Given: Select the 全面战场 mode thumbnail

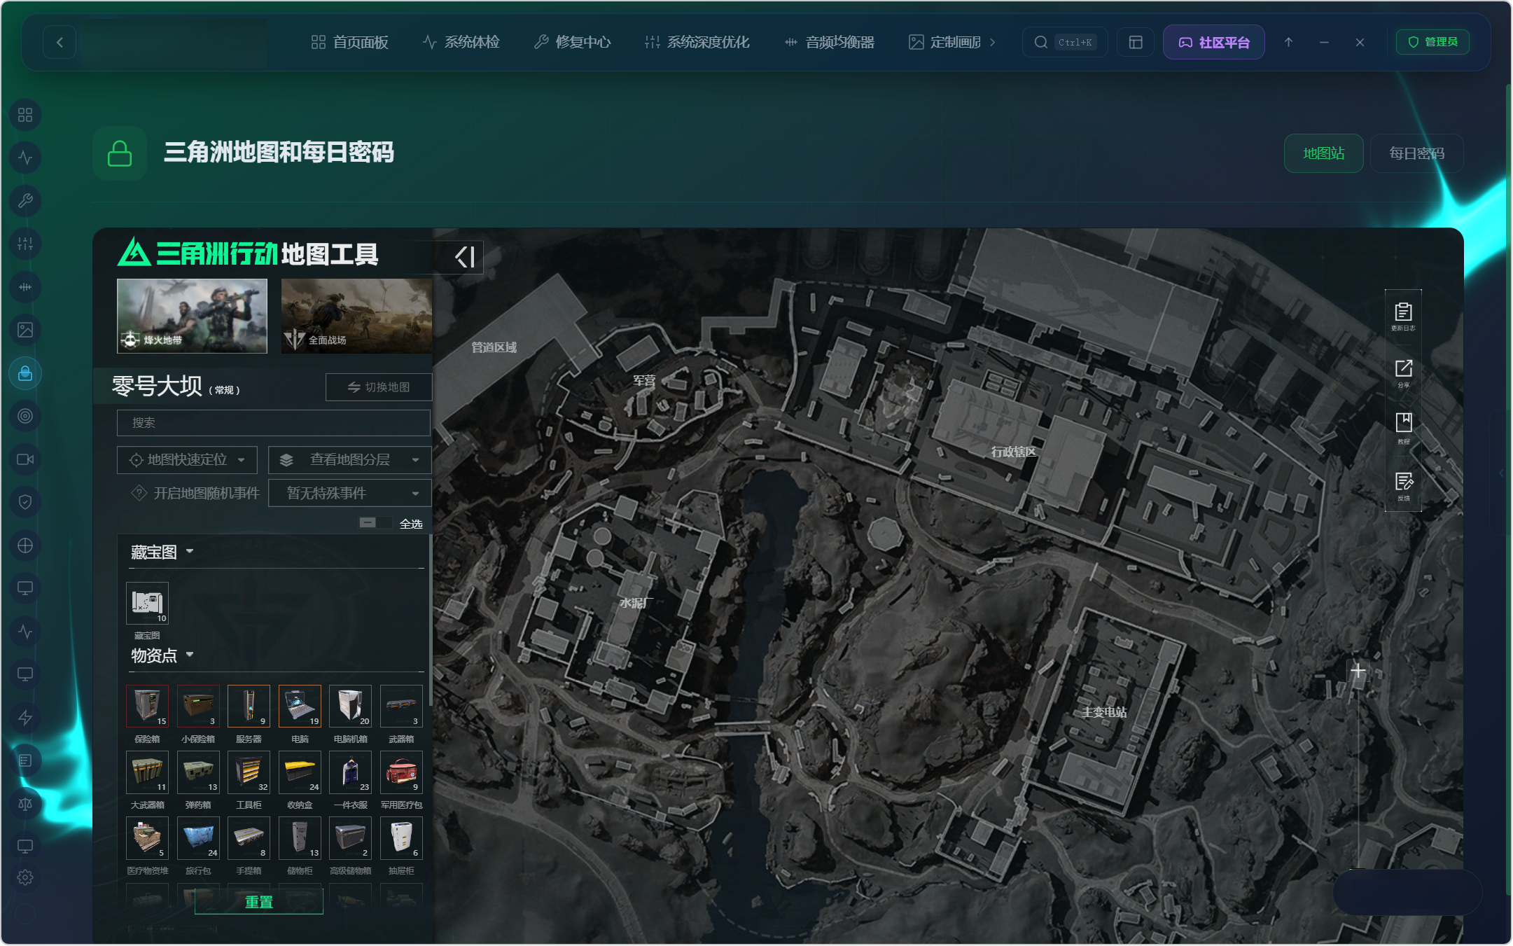Looking at the screenshot, I should (356, 316).
